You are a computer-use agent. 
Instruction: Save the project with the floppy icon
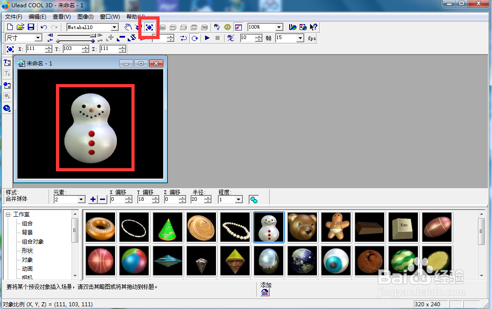pyautogui.click(x=31, y=27)
